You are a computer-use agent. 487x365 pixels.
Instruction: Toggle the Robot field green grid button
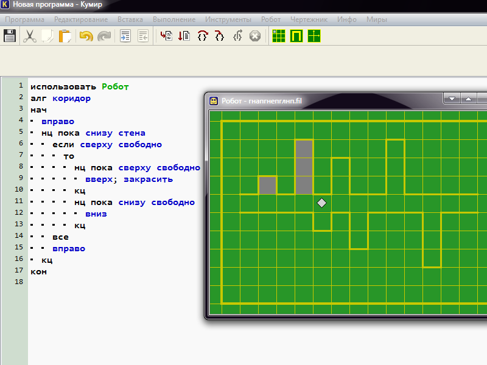[x=279, y=36]
